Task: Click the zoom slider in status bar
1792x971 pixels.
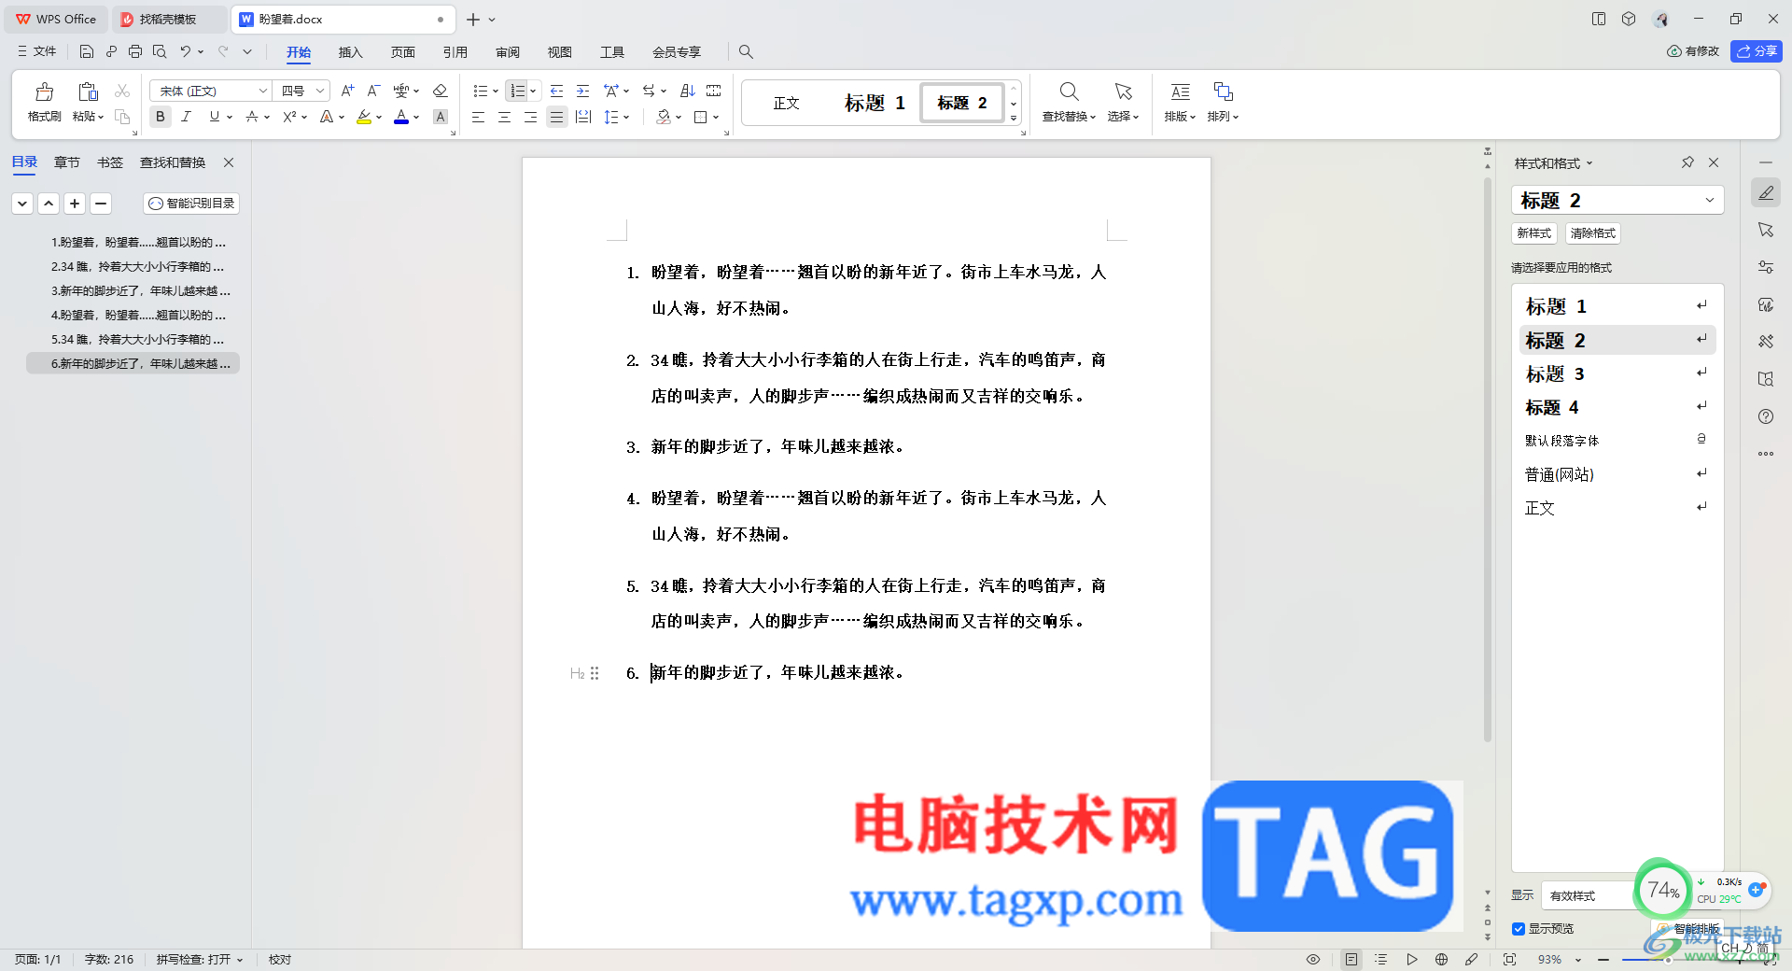Action: click(x=1668, y=960)
